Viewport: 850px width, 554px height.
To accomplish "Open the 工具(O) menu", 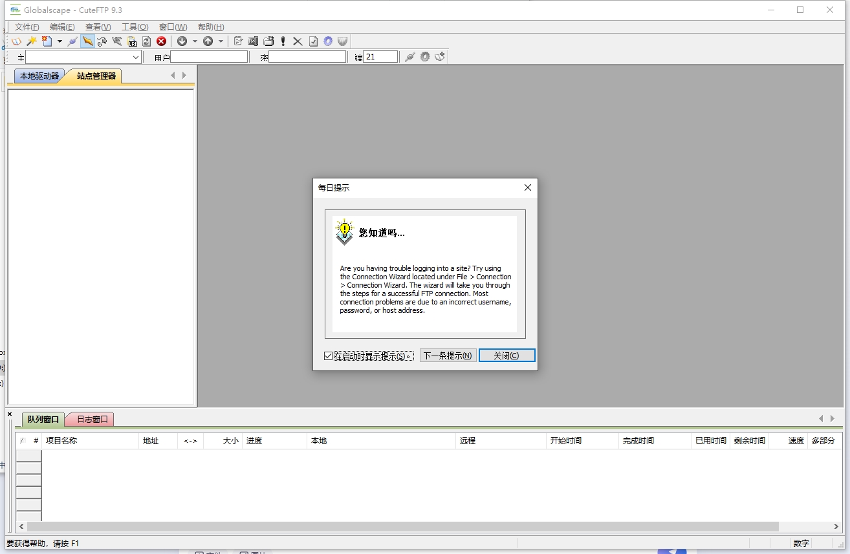I will point(135,27).
